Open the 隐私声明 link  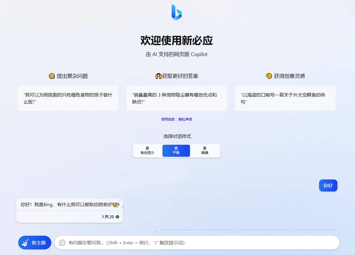point(185,119)
